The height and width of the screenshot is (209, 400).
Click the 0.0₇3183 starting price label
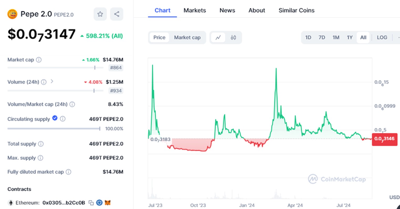(160, 140)
